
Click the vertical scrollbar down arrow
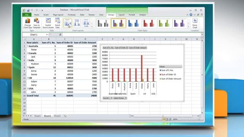coord(202,113)
